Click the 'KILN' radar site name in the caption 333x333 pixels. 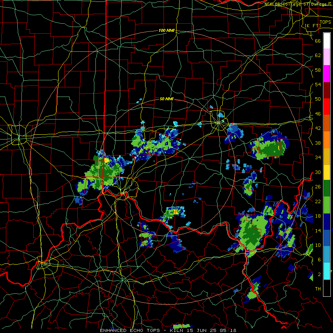pos(177,330)
